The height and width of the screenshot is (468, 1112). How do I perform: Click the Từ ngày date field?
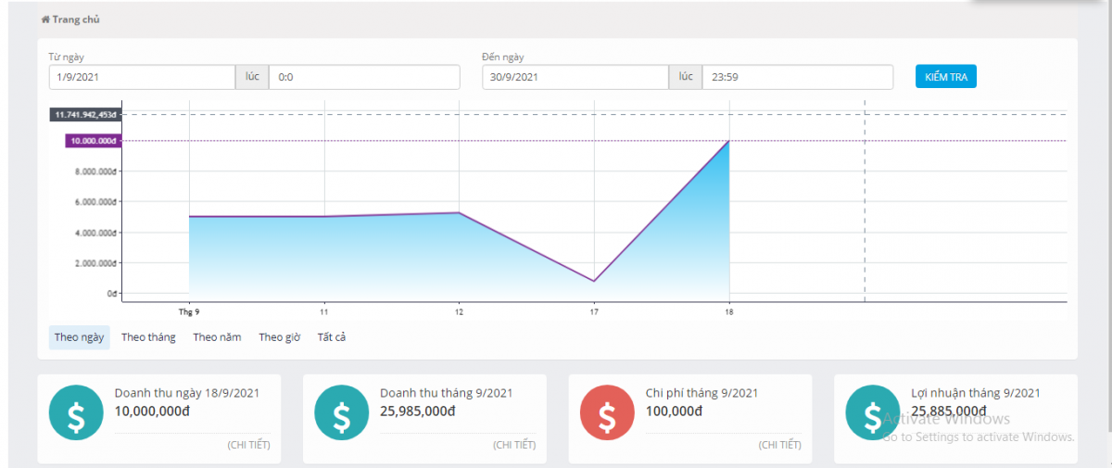[142, 77]
